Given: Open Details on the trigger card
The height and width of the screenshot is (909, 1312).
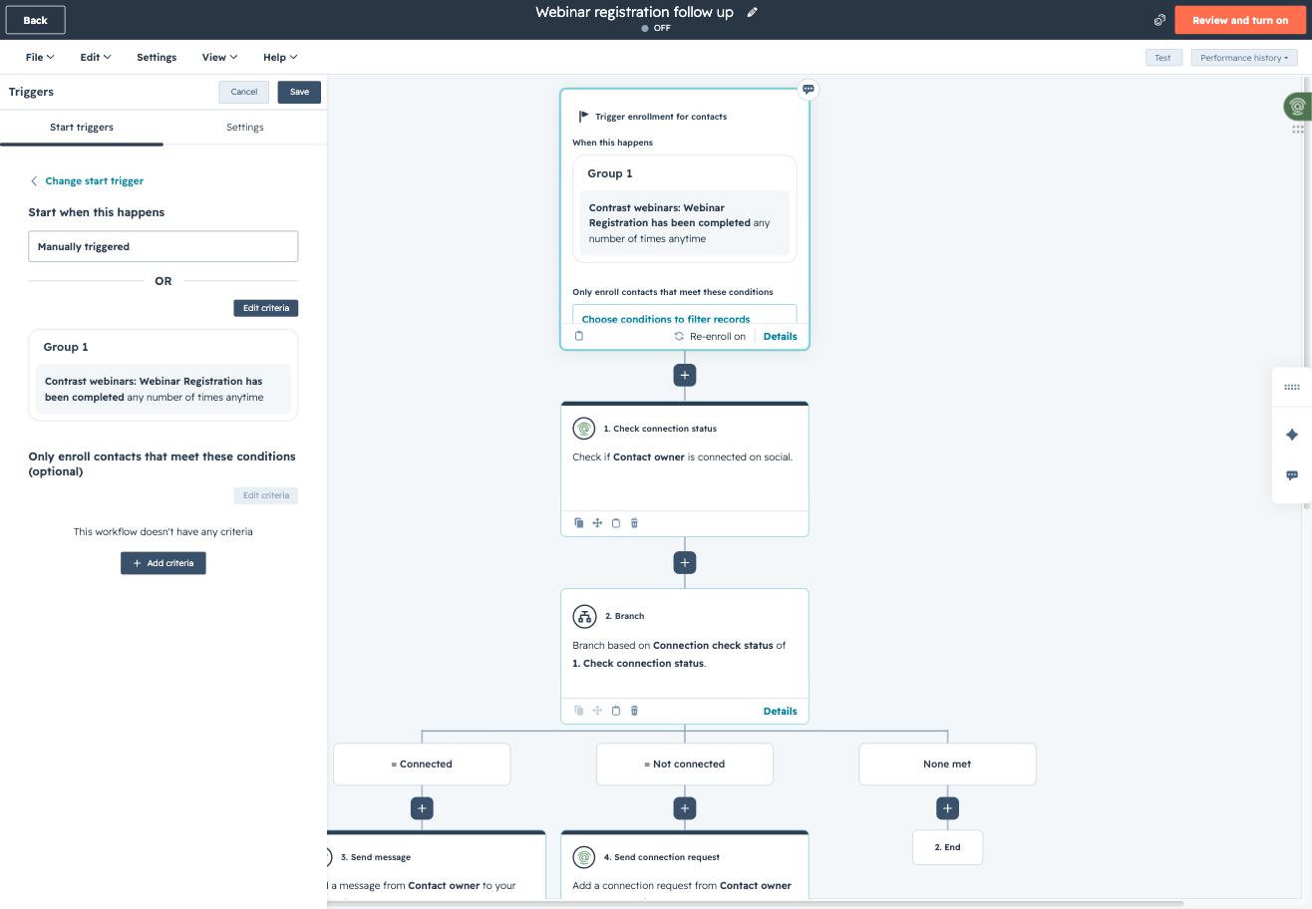Looking at the screenshot, I should click(780, 336).
